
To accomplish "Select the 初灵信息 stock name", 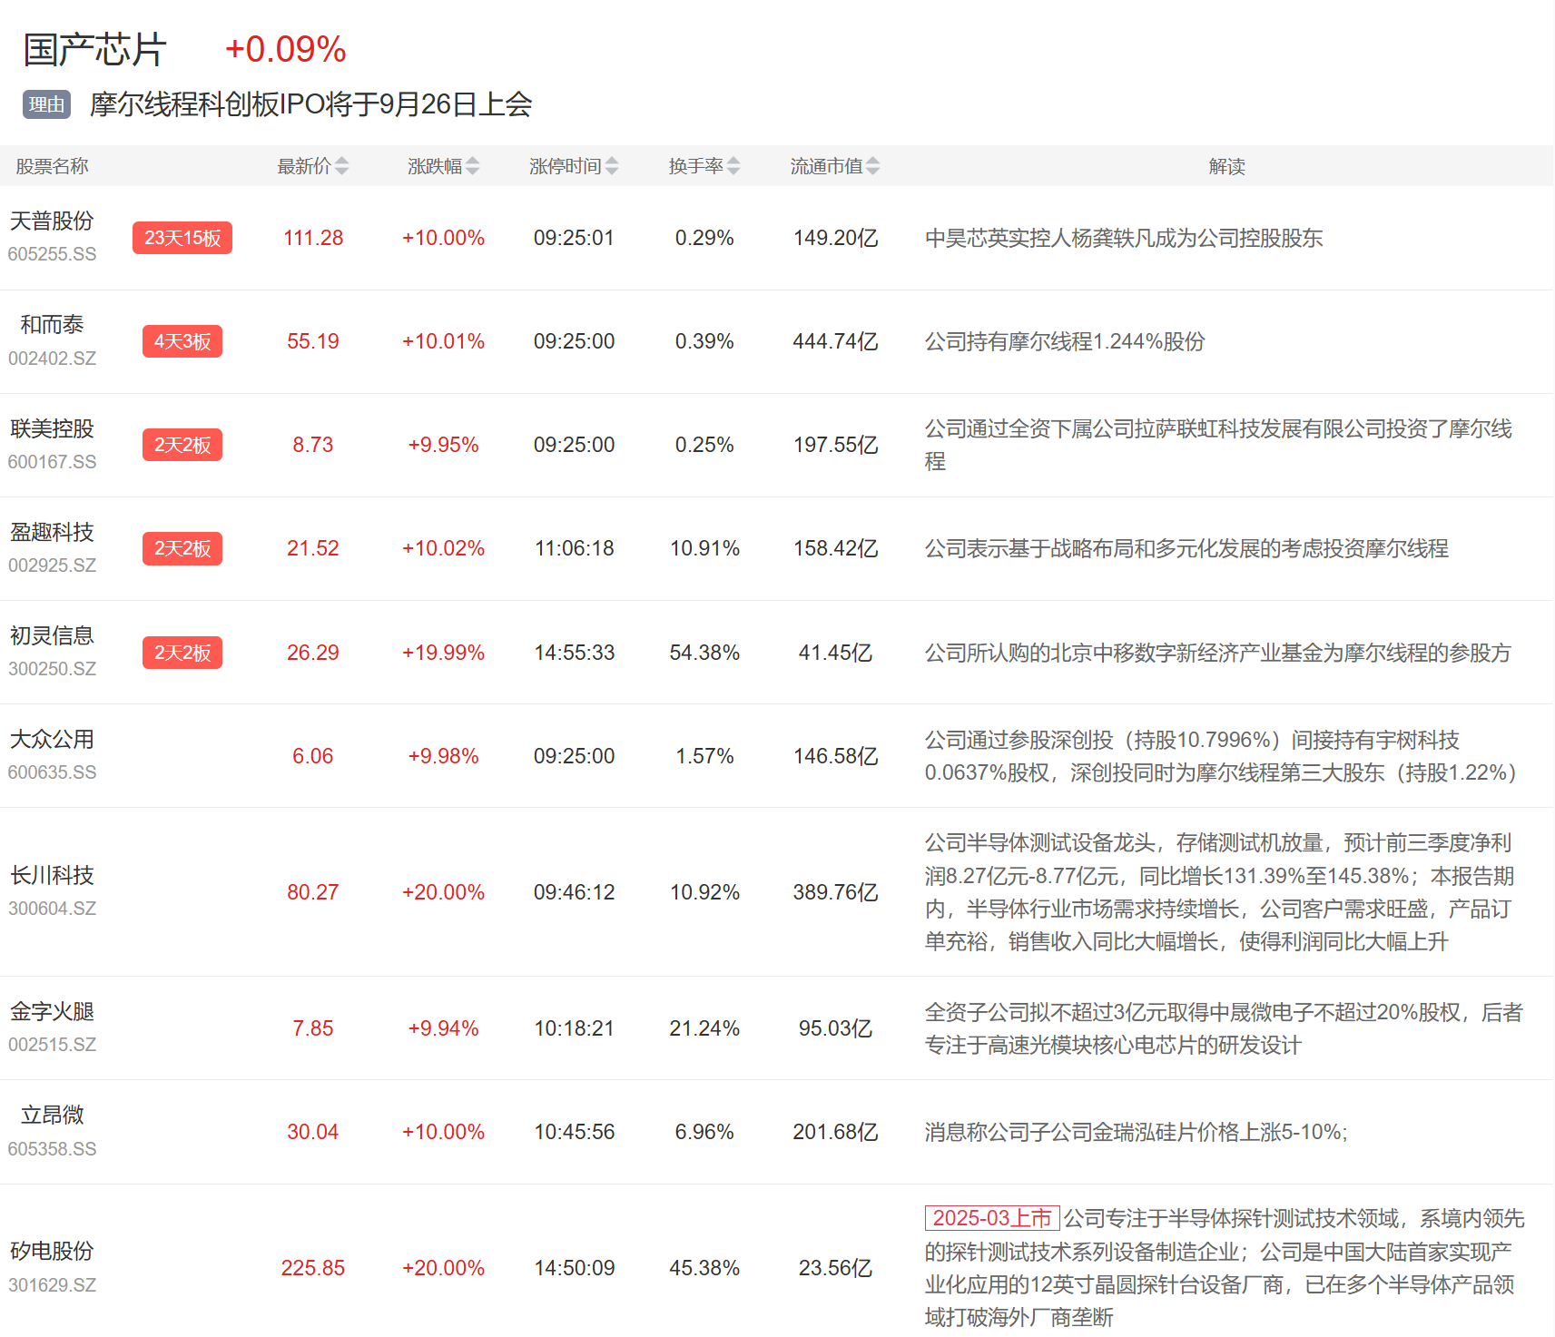I will (x=52, y=635).
